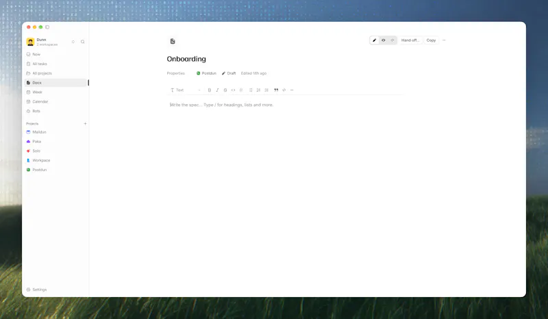Screen dimensions: 548x319
Task: Open the more options ellipsis menu
Action: [444, 40]
